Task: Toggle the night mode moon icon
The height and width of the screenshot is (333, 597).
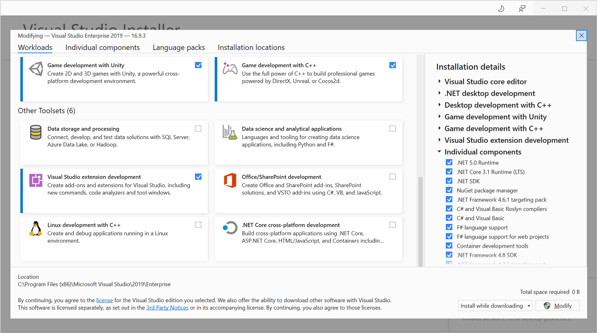Action: click(501, 8)
